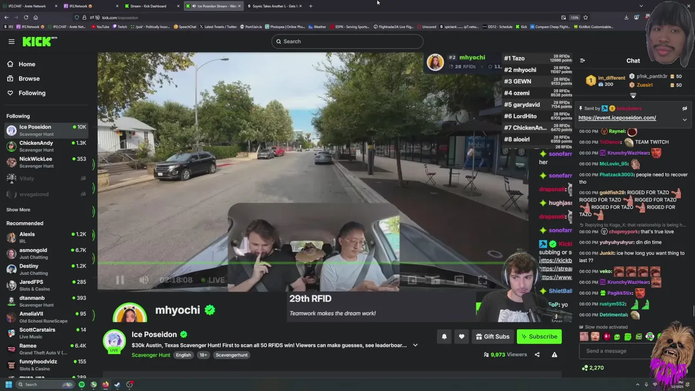
Task: Click the Send a message field
Action: [x=616, y=351]
